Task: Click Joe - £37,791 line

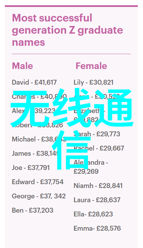Action: 31,168
